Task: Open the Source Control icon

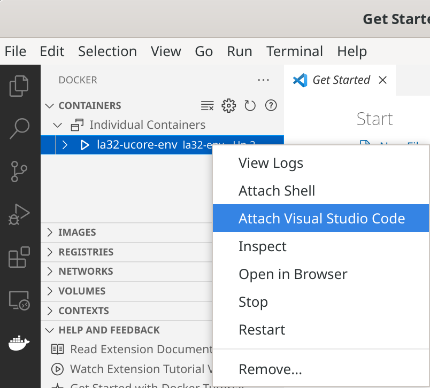Action: click(x=19, y=171)
